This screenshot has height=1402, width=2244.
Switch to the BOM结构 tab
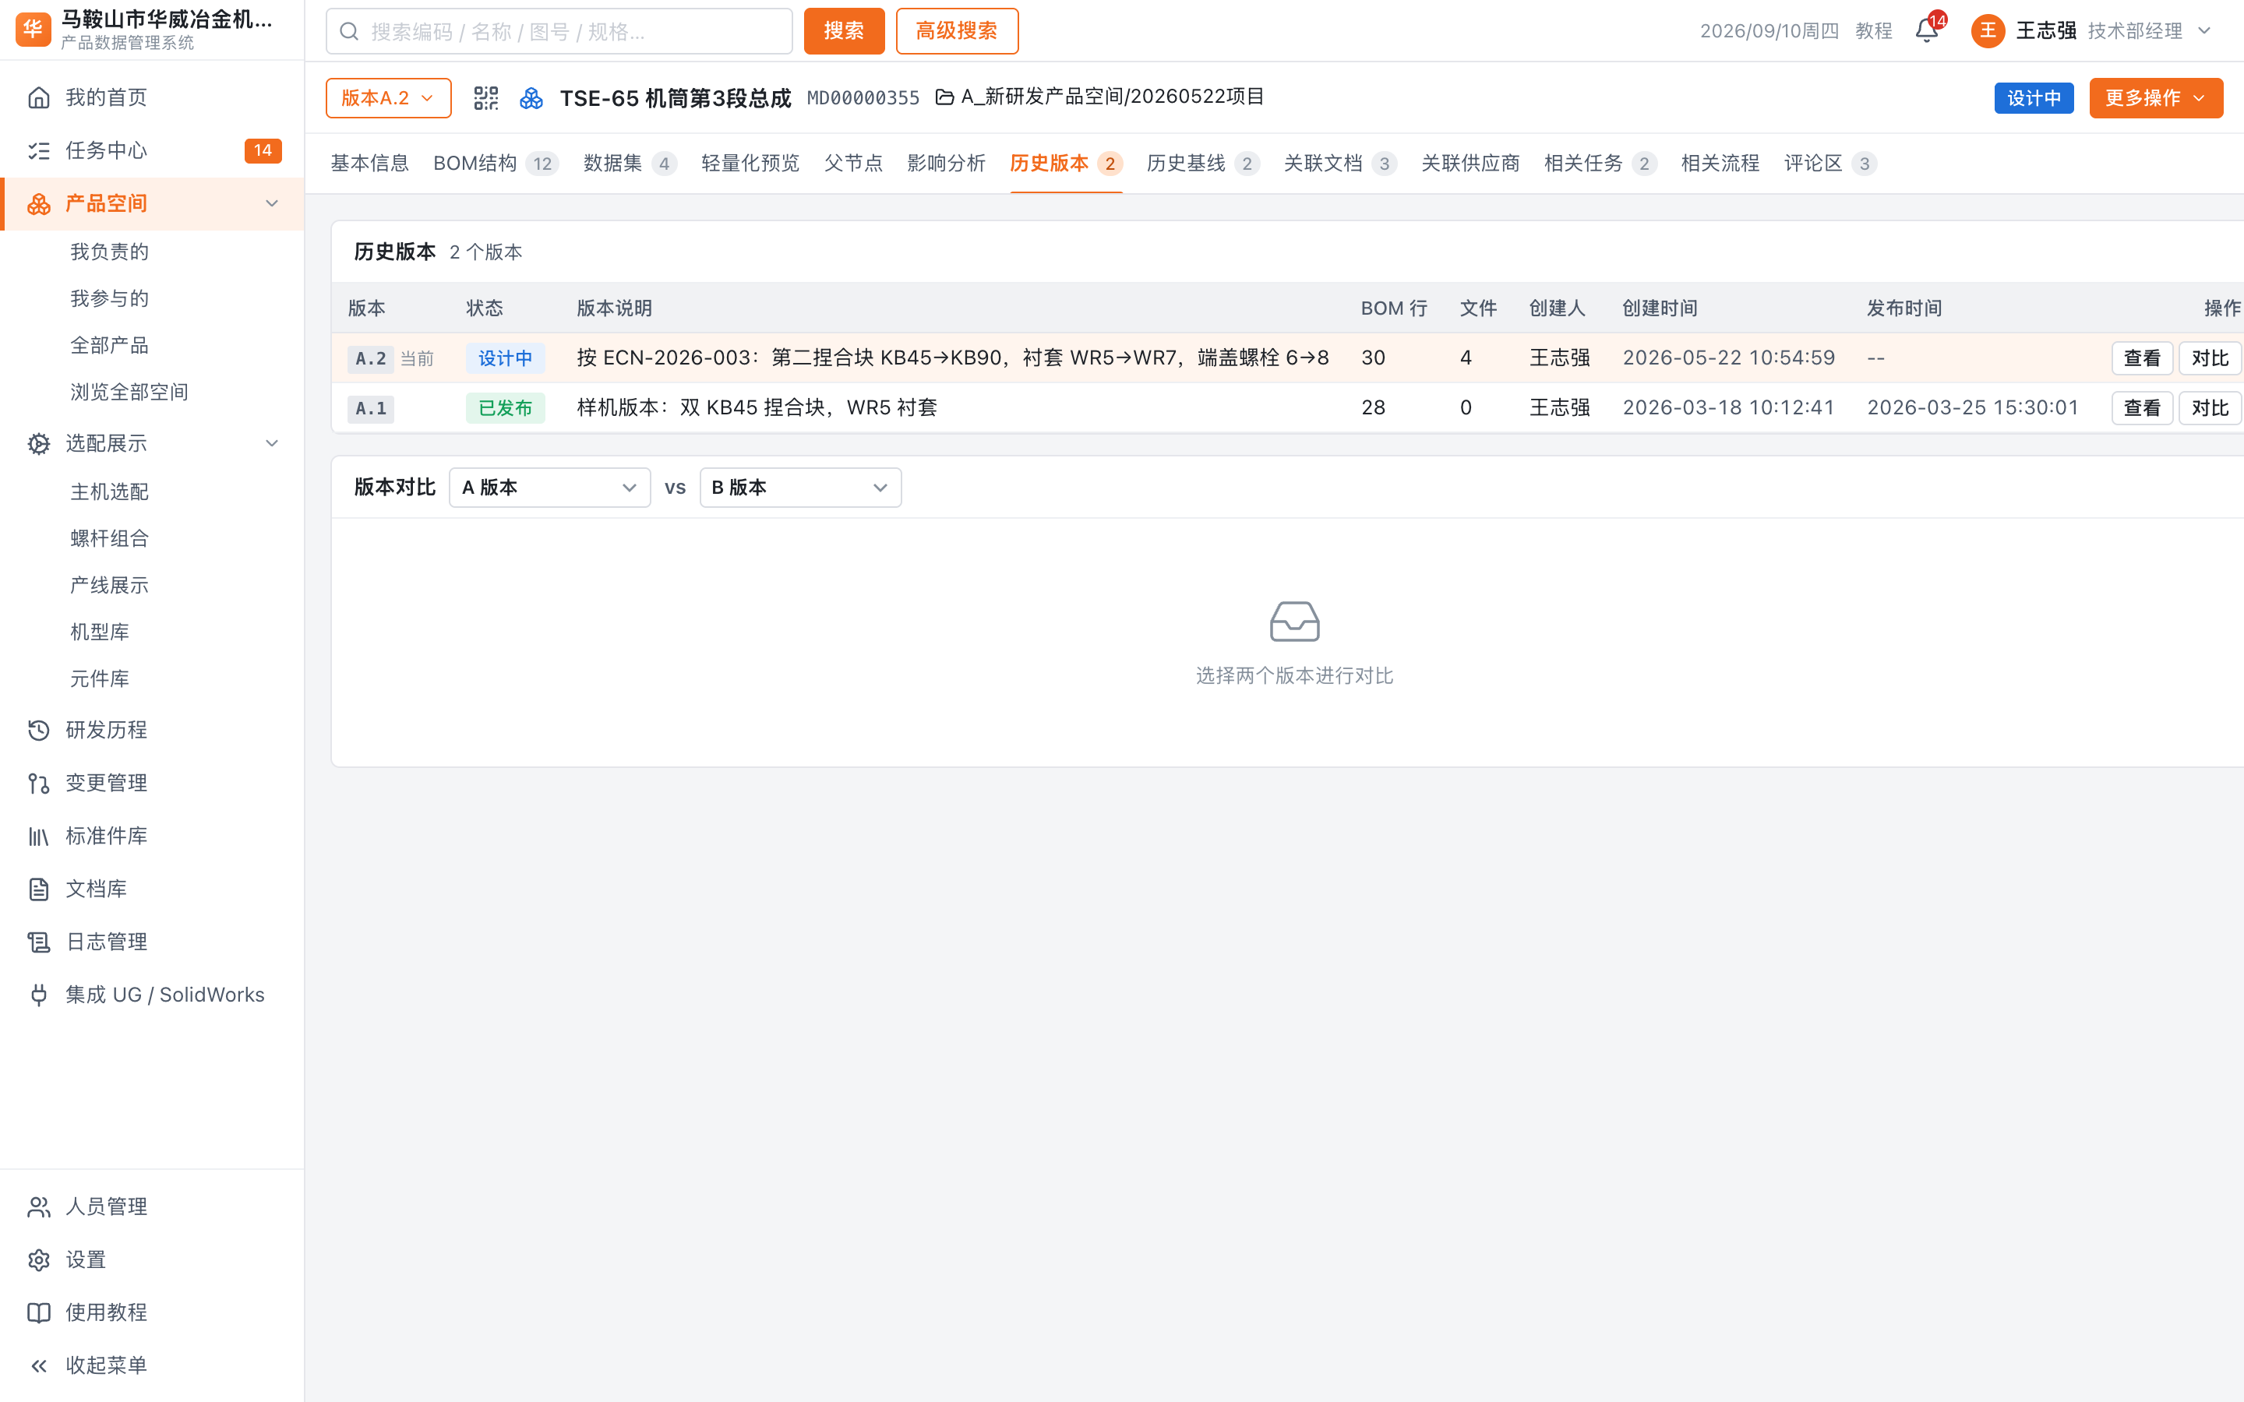pos(496,164)
